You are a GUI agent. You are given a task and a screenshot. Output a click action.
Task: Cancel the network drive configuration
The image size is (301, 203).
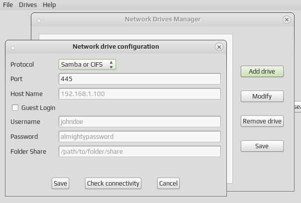168,183
